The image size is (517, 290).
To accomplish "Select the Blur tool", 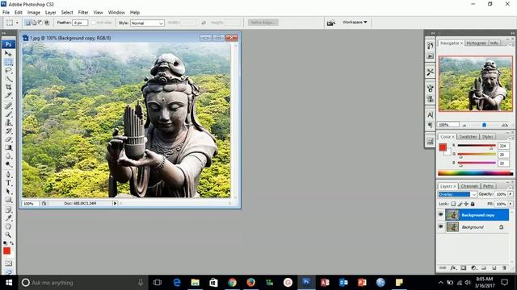I will (x=8, y=156).
